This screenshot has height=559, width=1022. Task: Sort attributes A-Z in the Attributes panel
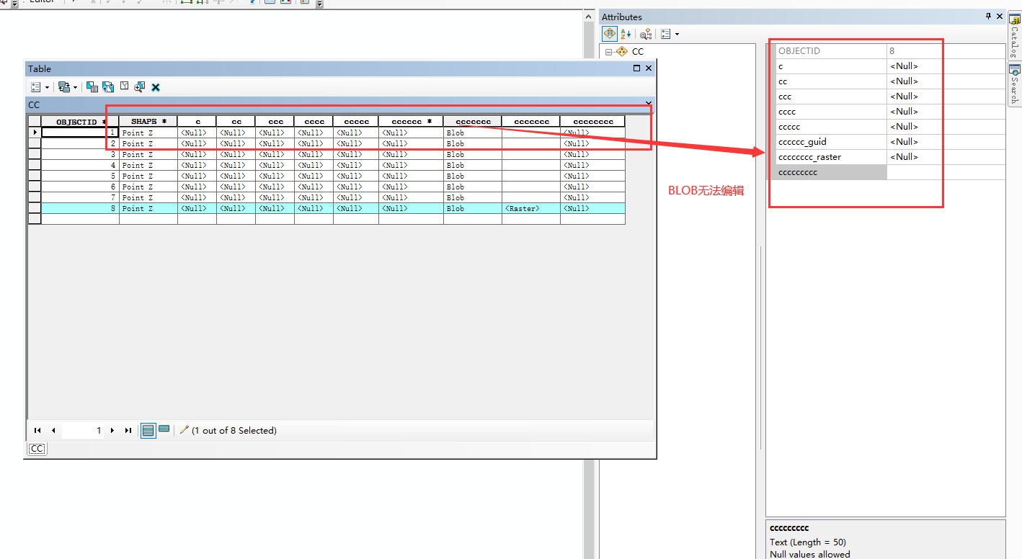624,34
